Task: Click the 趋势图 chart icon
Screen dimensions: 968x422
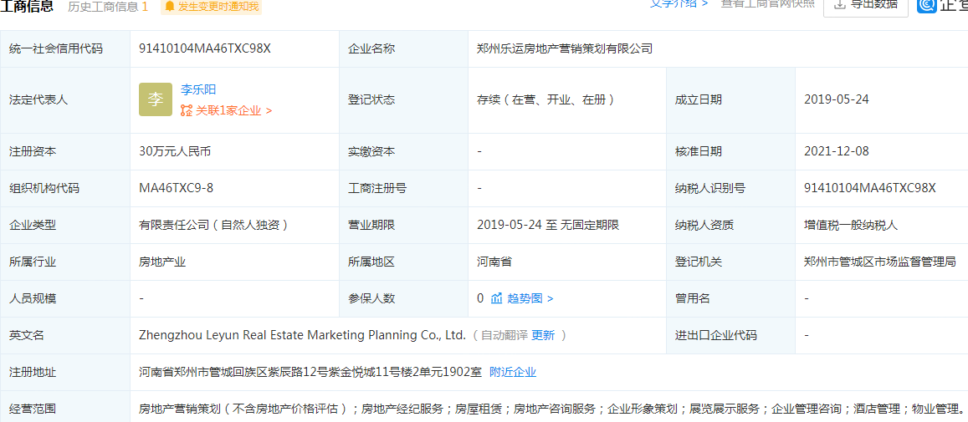Action: 496,298
